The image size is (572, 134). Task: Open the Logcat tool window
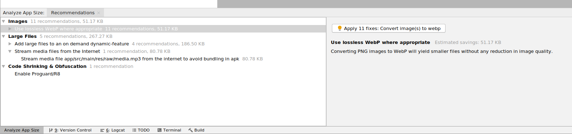(x=113, y=130)
